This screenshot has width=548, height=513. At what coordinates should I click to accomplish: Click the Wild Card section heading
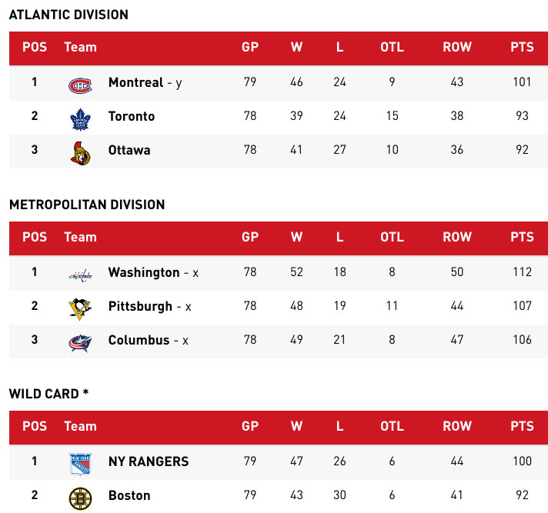click(x=48, y=394)
